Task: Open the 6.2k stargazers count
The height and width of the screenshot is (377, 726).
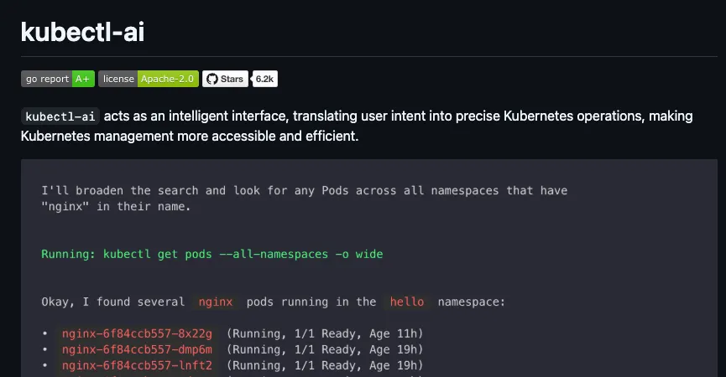Action: pos(265,79)
